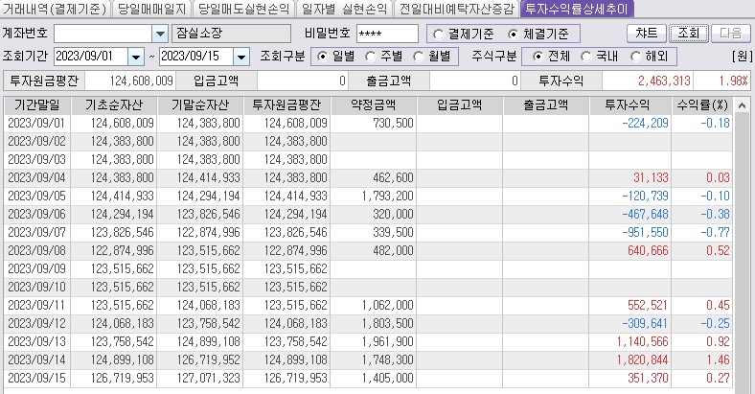Image resolution: width=755 pixels, height=394 pixels.
Task: Click the table's 입금고액 column header
Action: (459, 105)
